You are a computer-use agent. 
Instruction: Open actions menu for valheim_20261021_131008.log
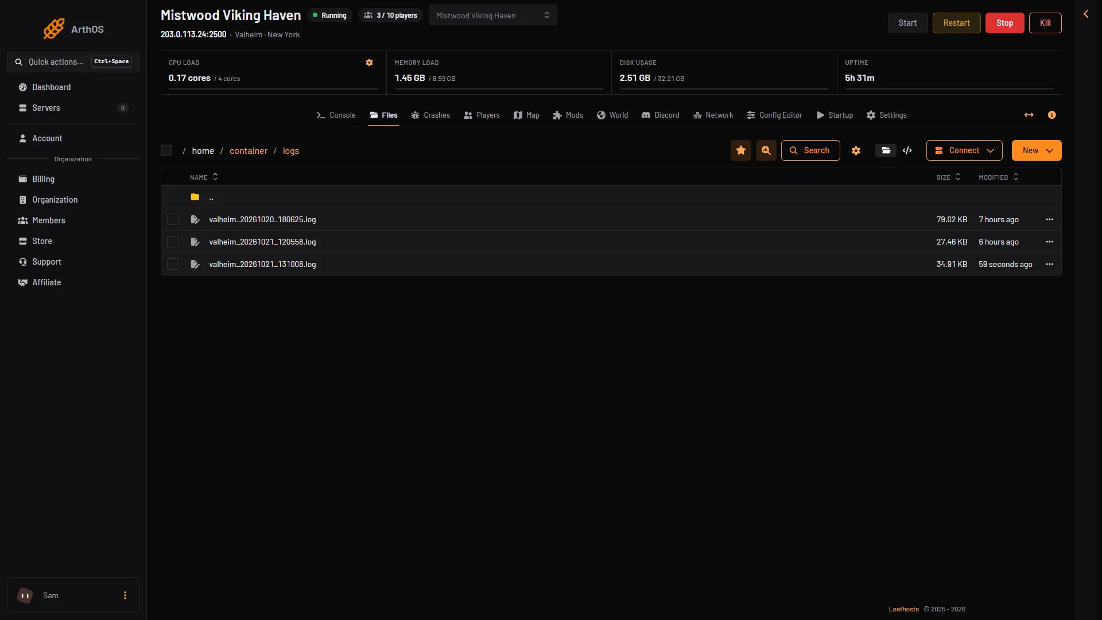[x=1050, y=264]
